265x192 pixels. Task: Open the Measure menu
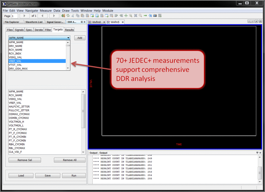tap(46, 11)
